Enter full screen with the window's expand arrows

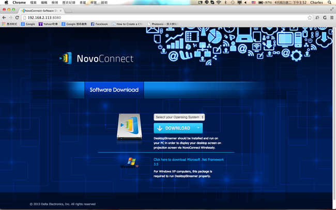click(x=332, y=9)
